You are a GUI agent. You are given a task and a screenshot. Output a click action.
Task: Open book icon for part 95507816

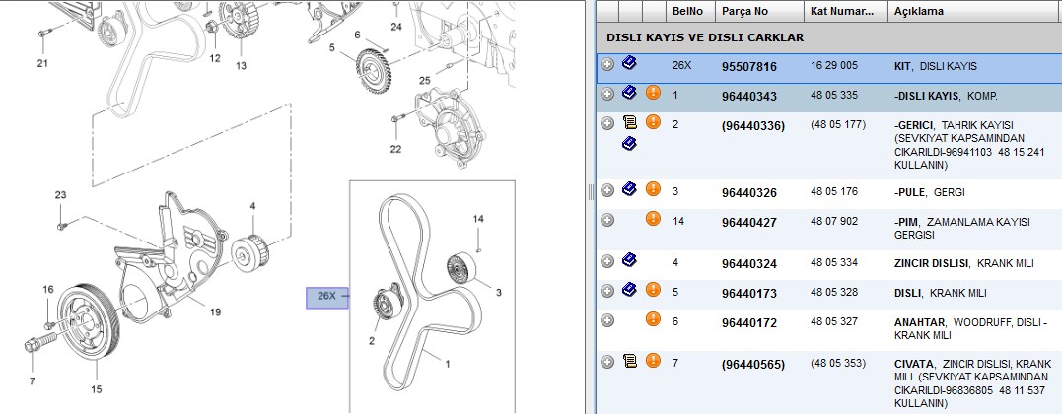point(629,64)
